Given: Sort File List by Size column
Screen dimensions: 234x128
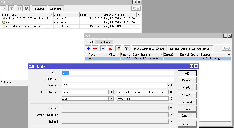Looking at the screenshot, I should coord(91,15).
